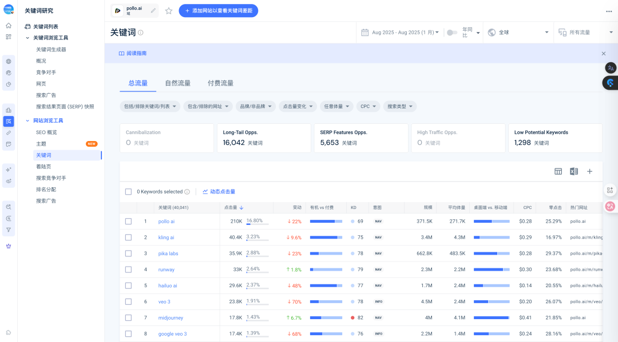
Task: Click the keyword search icon highlighted in rail
Action: point(8,122)
